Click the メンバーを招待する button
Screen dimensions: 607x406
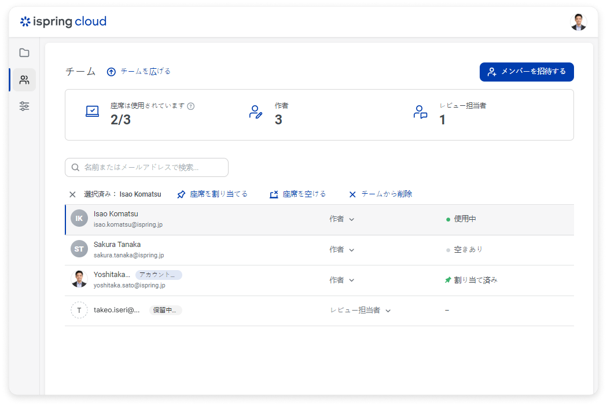pyautogui.click(x=527, y=72)
